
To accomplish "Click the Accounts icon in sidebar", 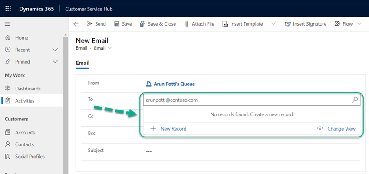I will pos(8,133).
